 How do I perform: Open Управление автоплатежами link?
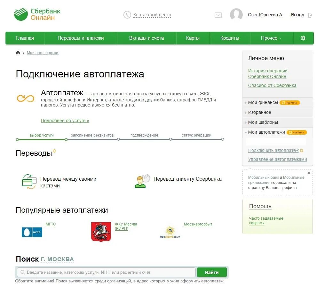pos(278,159)
